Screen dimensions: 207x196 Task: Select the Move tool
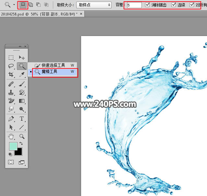click(x=22, y=57)
